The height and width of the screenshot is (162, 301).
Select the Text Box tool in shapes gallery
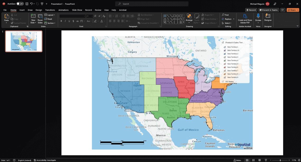pyautogui.click(x=164, y=16)
